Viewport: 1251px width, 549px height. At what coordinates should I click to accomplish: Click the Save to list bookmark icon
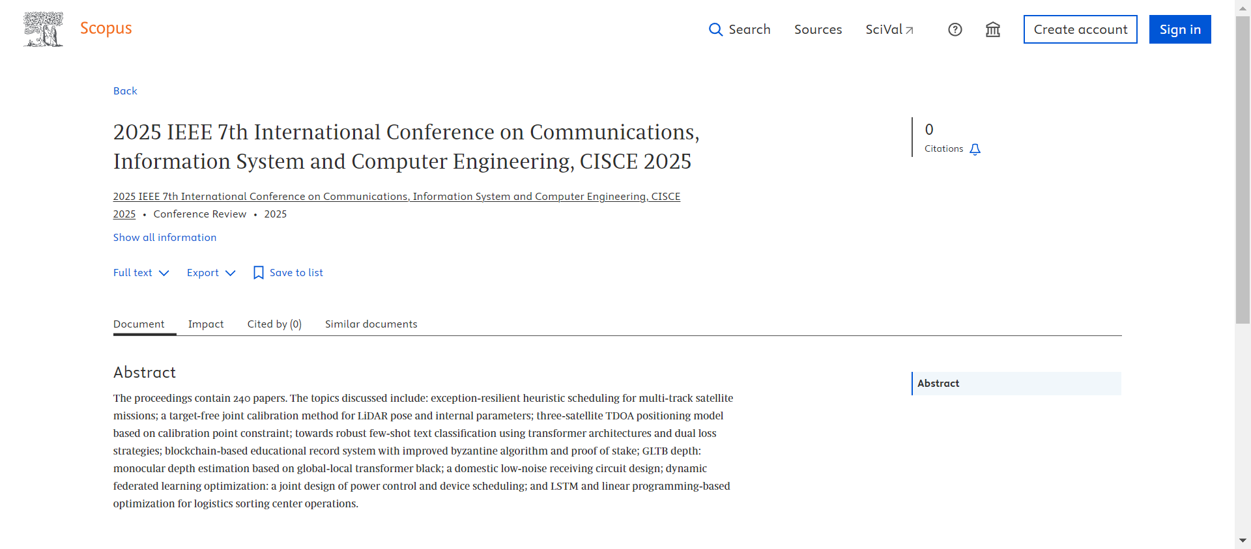pos(259,273)
